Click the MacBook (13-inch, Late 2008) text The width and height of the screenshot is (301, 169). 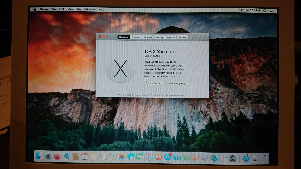(160, 62)
